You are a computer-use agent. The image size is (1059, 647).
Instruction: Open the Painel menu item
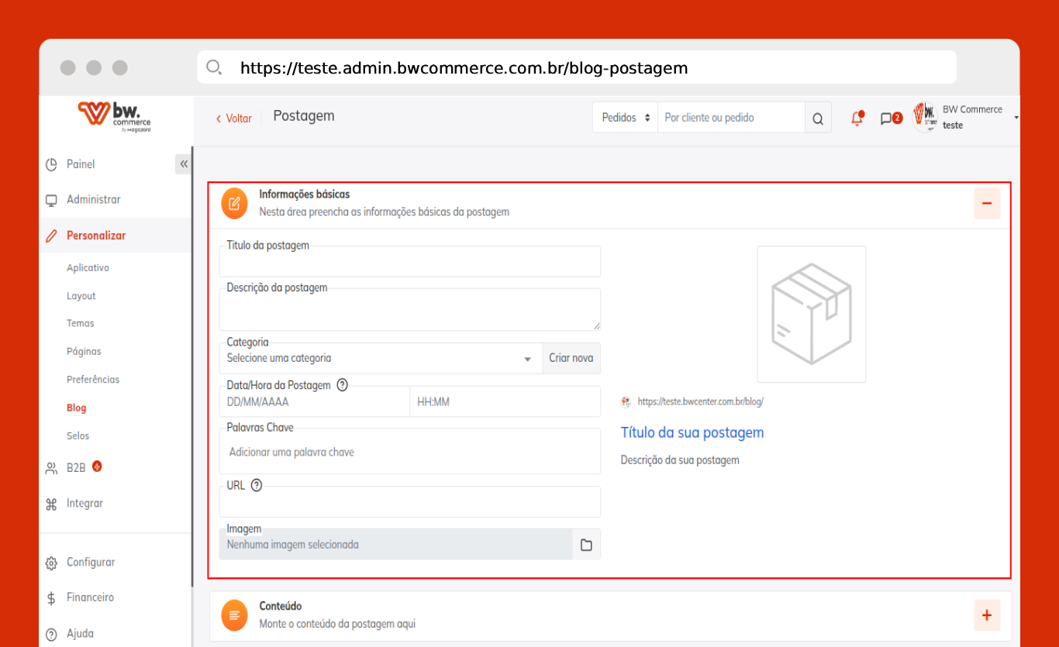(x=81, y=164)
